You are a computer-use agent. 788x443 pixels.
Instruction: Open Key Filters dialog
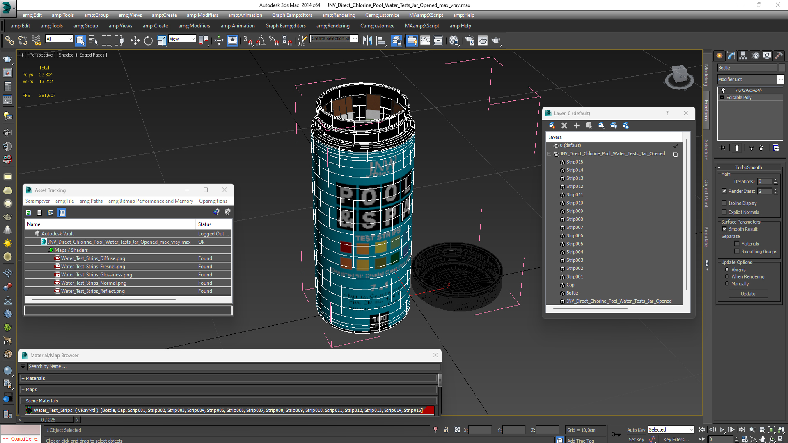[676, 439]
